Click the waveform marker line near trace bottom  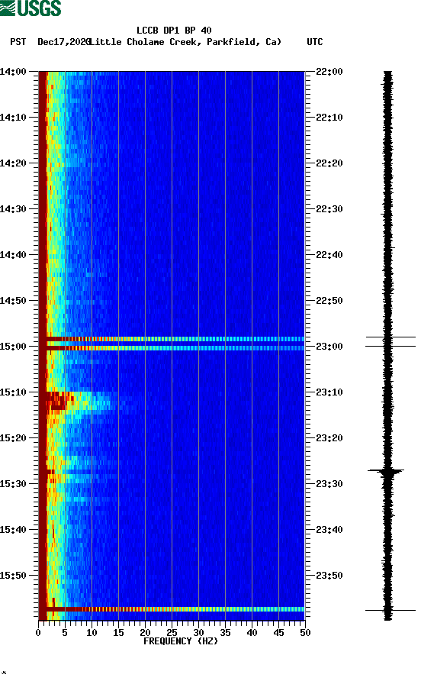coord(390,610)
